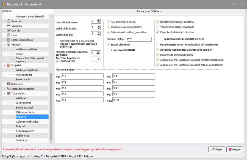This screenshot has width=247, height=160.
Task: Collapse the Projektek tree node
Action: (4, 65)
